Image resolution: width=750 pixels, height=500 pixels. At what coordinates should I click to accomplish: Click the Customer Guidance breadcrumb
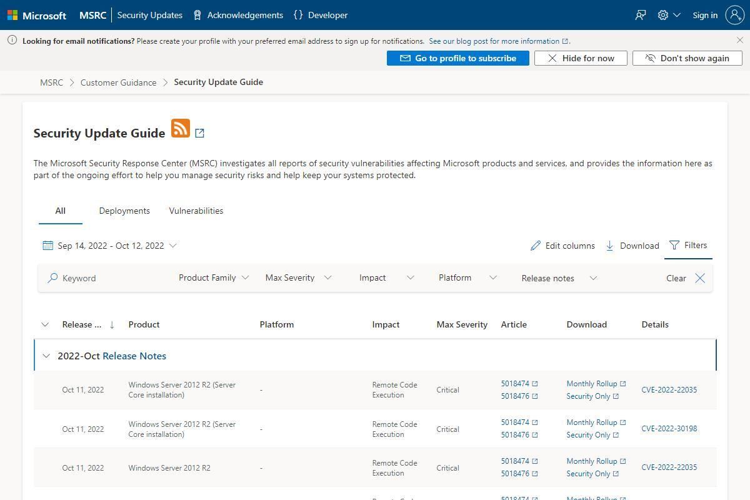[x=118, y=82]
